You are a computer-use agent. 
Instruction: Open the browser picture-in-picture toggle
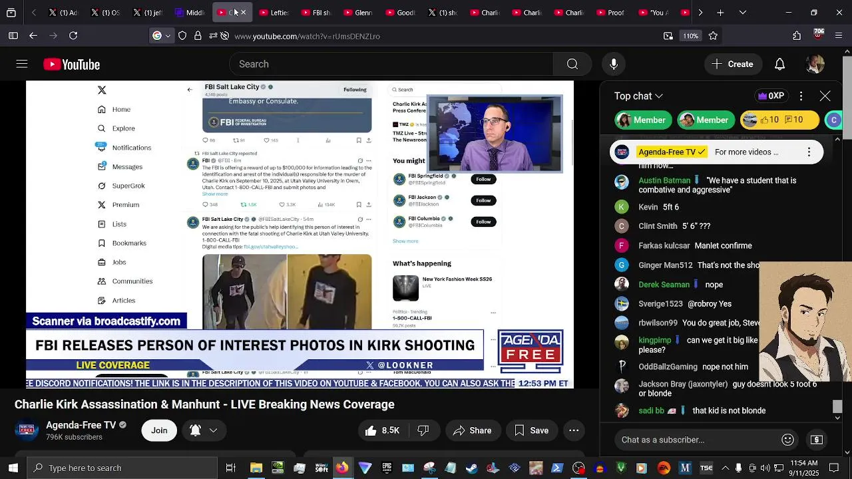tap(668, 36)
